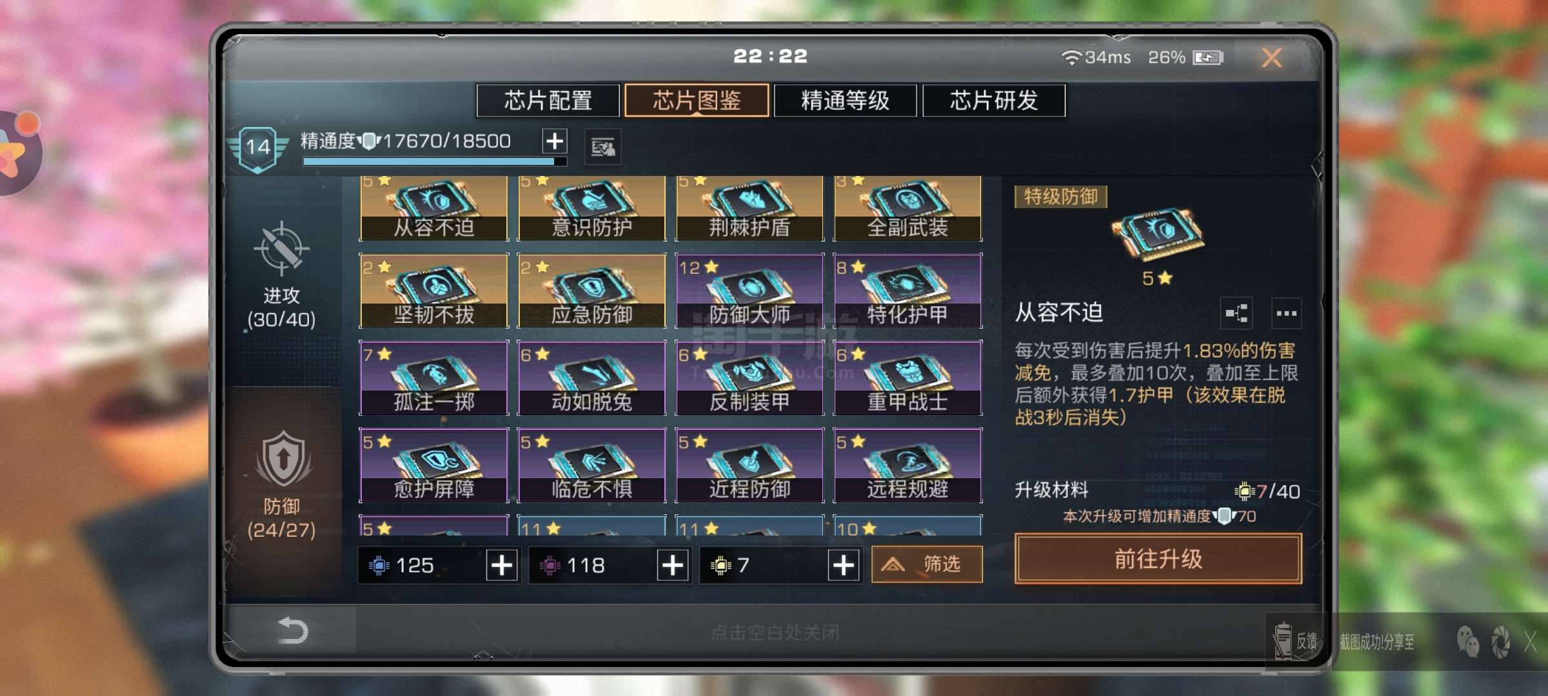Switch to 精通等级 tab
The width and height of the screenshot is (1548, 696).
pyautogui.click(x=845, y=101)
